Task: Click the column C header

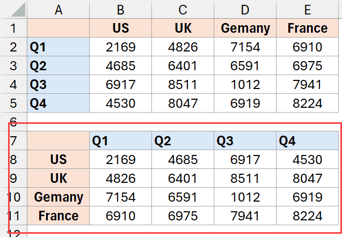Action: (183, 9)
